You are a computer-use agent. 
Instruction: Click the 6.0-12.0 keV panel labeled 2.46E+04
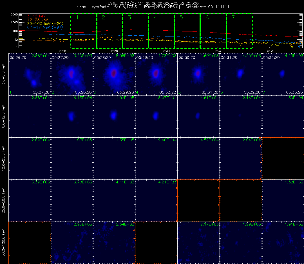(241, 117)
